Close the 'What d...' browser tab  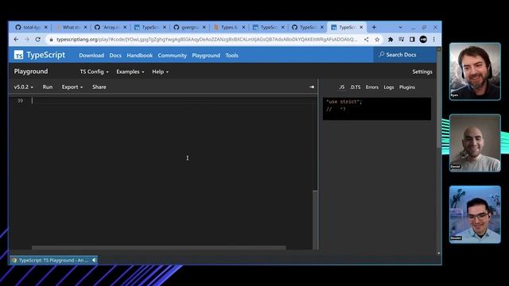click(85, 28)
